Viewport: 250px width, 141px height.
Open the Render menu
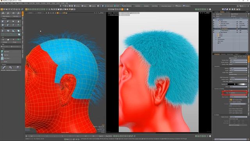point(48,3)
